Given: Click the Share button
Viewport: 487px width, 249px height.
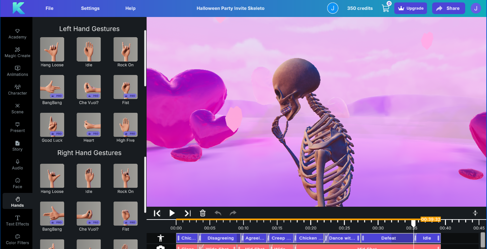Looking at the screenshot, I should click(448, 8).
